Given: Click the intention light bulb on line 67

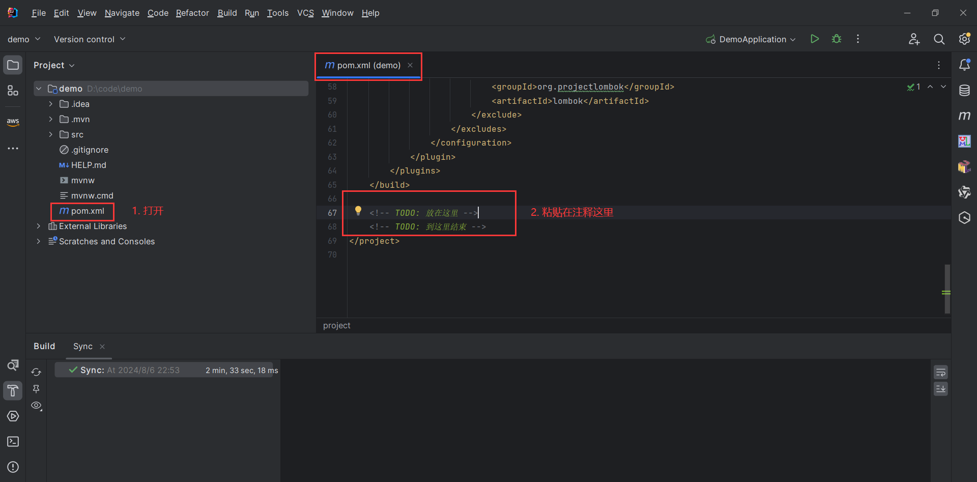Looking at the screenshot, I should coord(358,211).
